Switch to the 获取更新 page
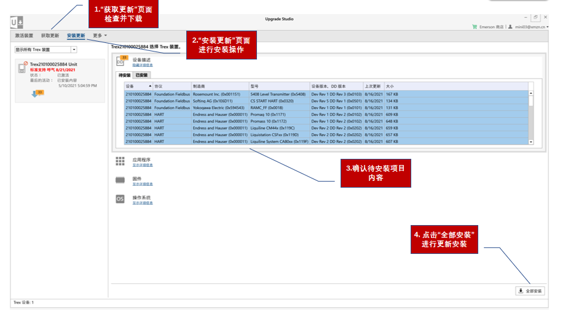This screenshot has height=314, width=568. pos(50,36)
